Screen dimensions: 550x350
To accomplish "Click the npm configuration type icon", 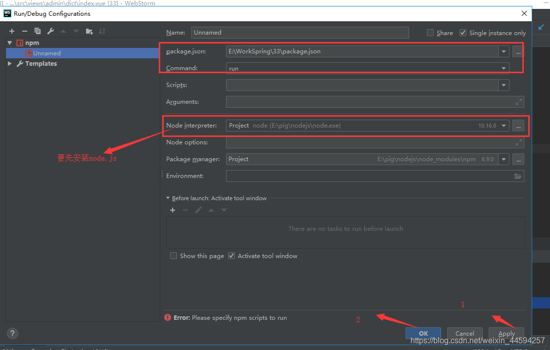I will 20,43.
